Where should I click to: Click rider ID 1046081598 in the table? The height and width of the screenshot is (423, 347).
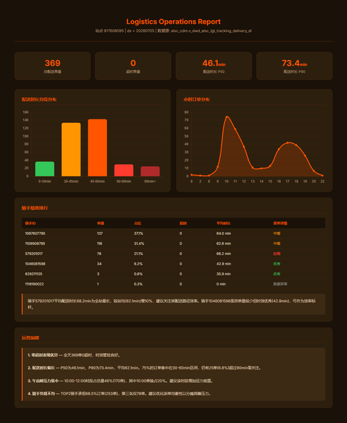tap(35, 264)
